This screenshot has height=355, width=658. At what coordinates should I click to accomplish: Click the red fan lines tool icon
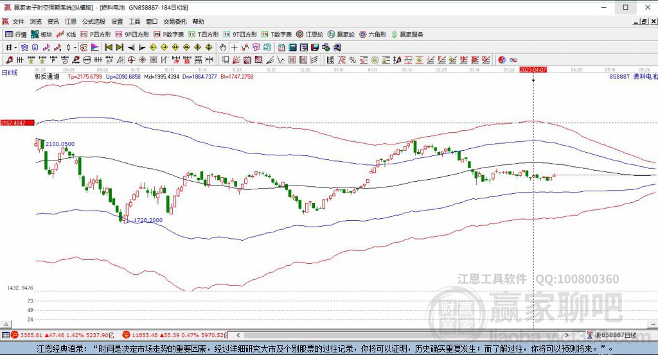pos(236,60)
